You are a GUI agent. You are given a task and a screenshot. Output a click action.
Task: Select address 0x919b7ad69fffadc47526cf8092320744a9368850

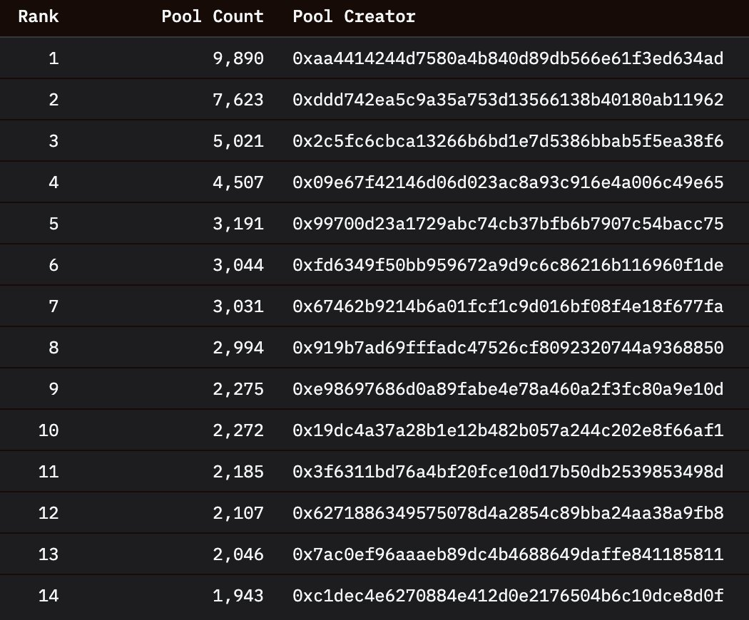tap(508, 348)
